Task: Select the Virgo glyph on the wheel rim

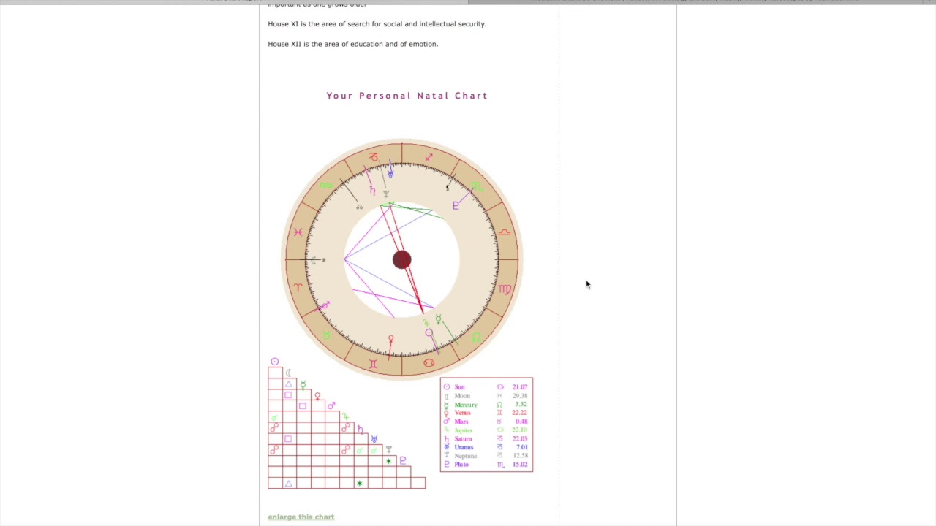Action: (505, 289)
